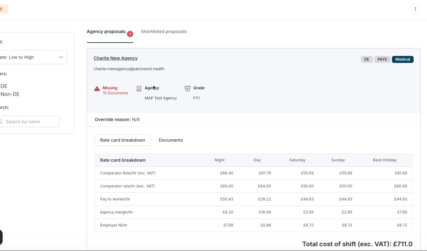Open the dark widget at bottom-left edge
427x251 pixels.
1,237
